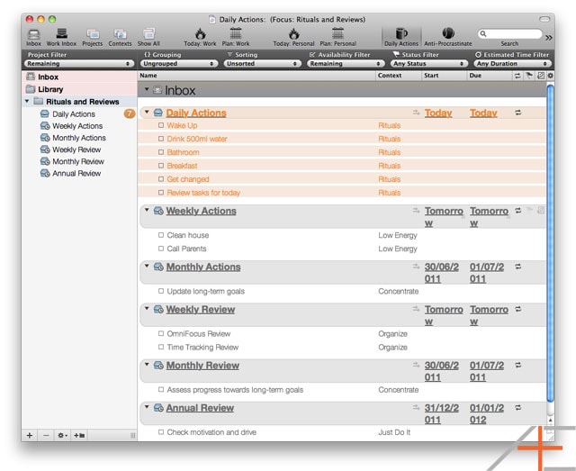Click the vertical scrollbar thumb
The height and width of the screenshot is (471, 576).
coord(550,242)
